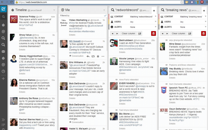Click the red asterisk extension icon

pos(202,2)
